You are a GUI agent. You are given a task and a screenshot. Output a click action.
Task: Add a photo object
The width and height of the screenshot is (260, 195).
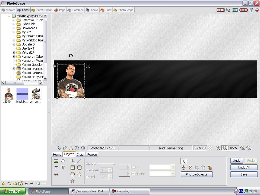(x=56, y=161)
